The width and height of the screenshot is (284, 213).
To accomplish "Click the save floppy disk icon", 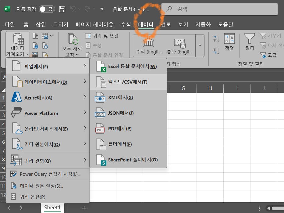I will point(62,9).
